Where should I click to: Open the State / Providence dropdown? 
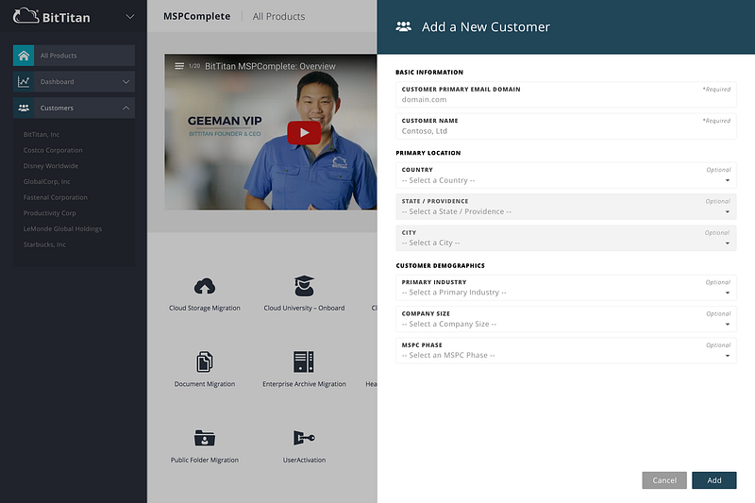click(x=565, y=207)
